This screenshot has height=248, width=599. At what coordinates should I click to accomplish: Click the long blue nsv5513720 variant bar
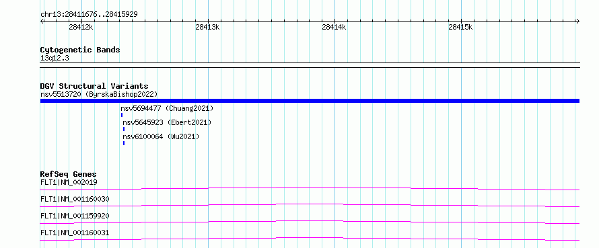(x=310, y=101)
